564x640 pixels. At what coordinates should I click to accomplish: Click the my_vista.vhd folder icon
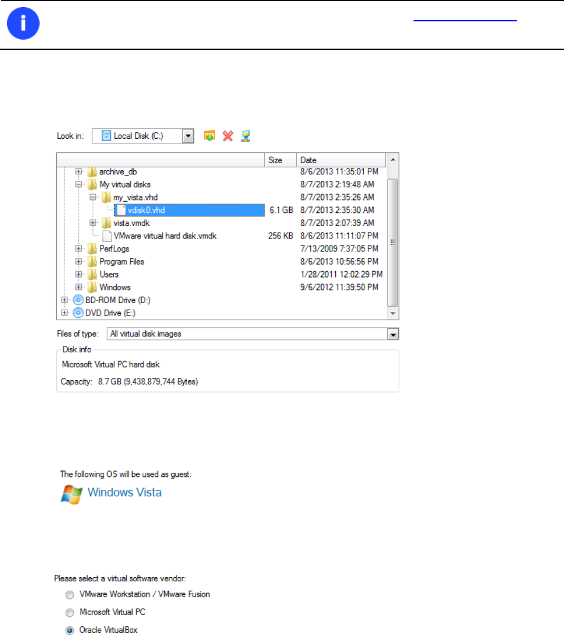coord(107,198)
